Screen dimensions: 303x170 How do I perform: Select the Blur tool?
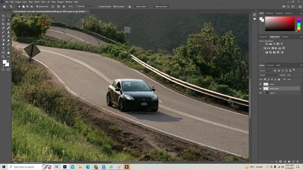coord(9,40)
